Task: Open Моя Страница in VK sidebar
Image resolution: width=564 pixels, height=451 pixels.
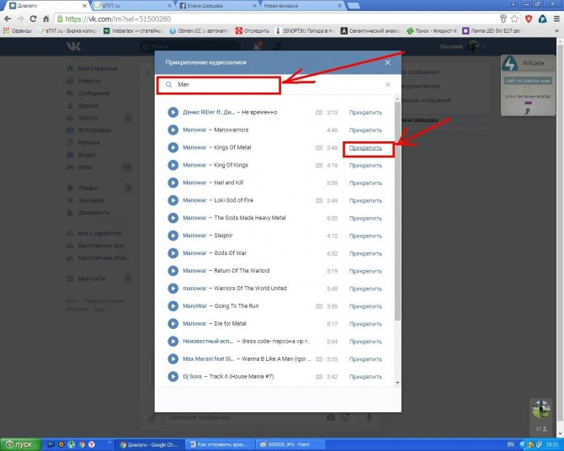Action: click(93, 68)
